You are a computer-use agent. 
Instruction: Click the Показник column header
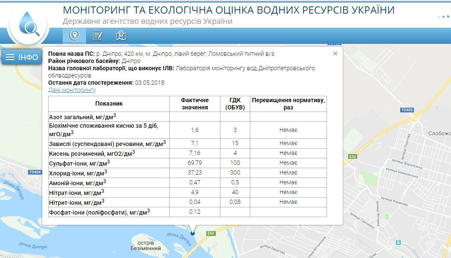click(109, 103)
